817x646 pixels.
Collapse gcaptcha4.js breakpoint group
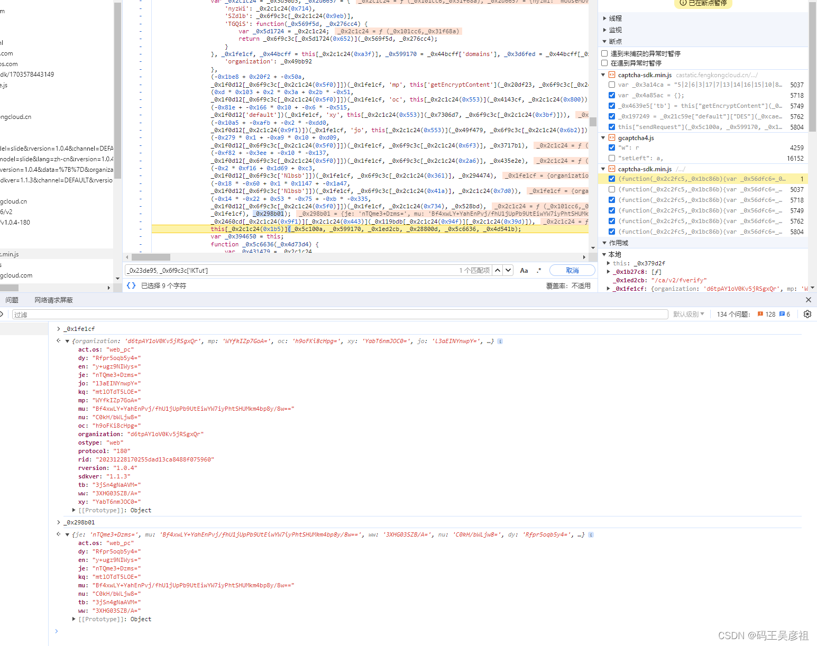pyautogui.click(x=603, y=138)
